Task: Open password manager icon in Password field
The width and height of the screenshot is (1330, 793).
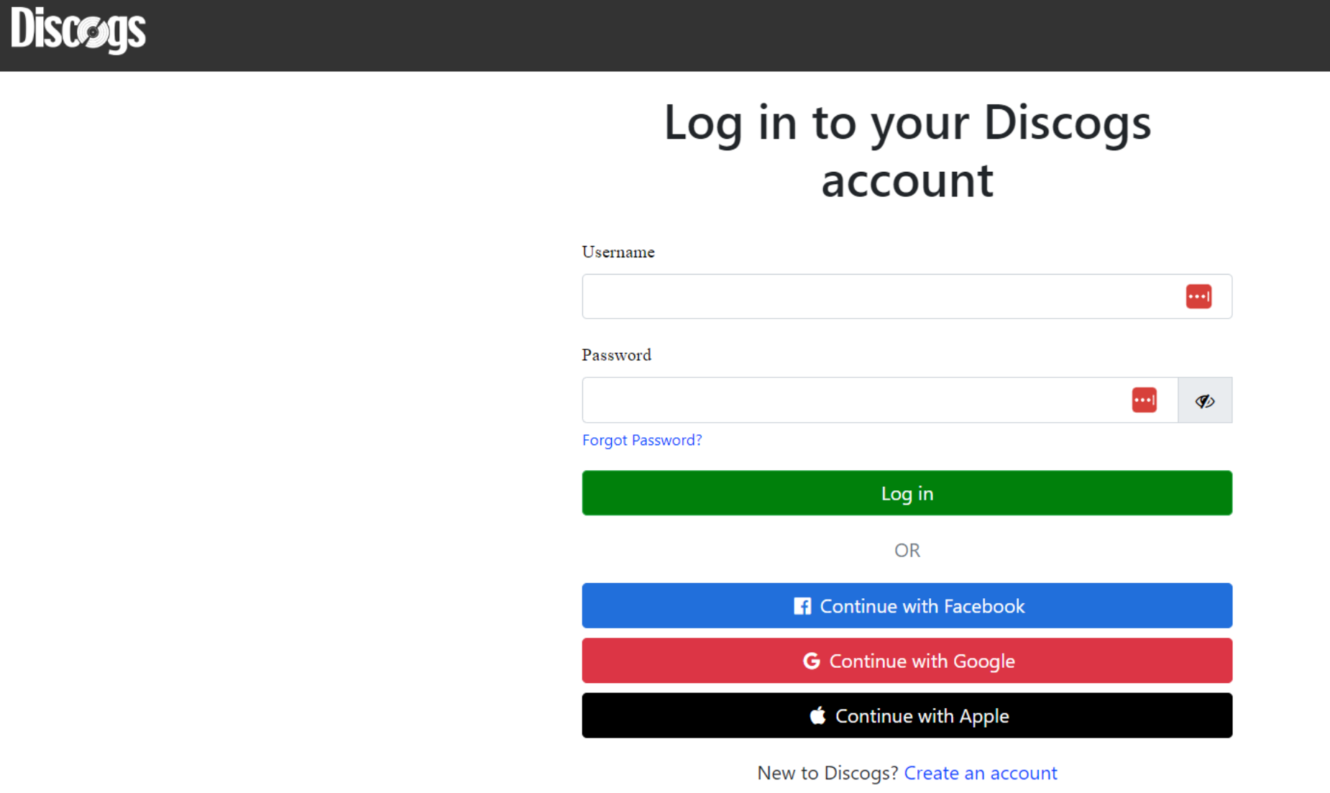Action: coord(1144,400)
